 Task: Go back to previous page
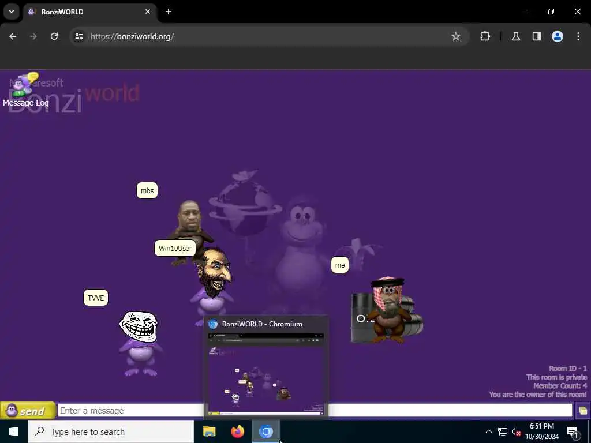(13, 36)
